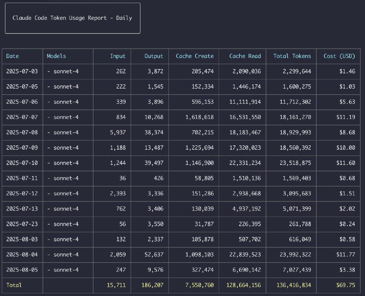This screenshot has width=365, height=296.
Task: Select the 136,416,834 total tokens value
Action: (294, 285)
